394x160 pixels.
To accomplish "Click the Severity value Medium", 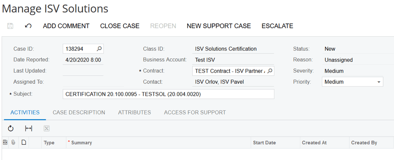I will tap(334, 71).
